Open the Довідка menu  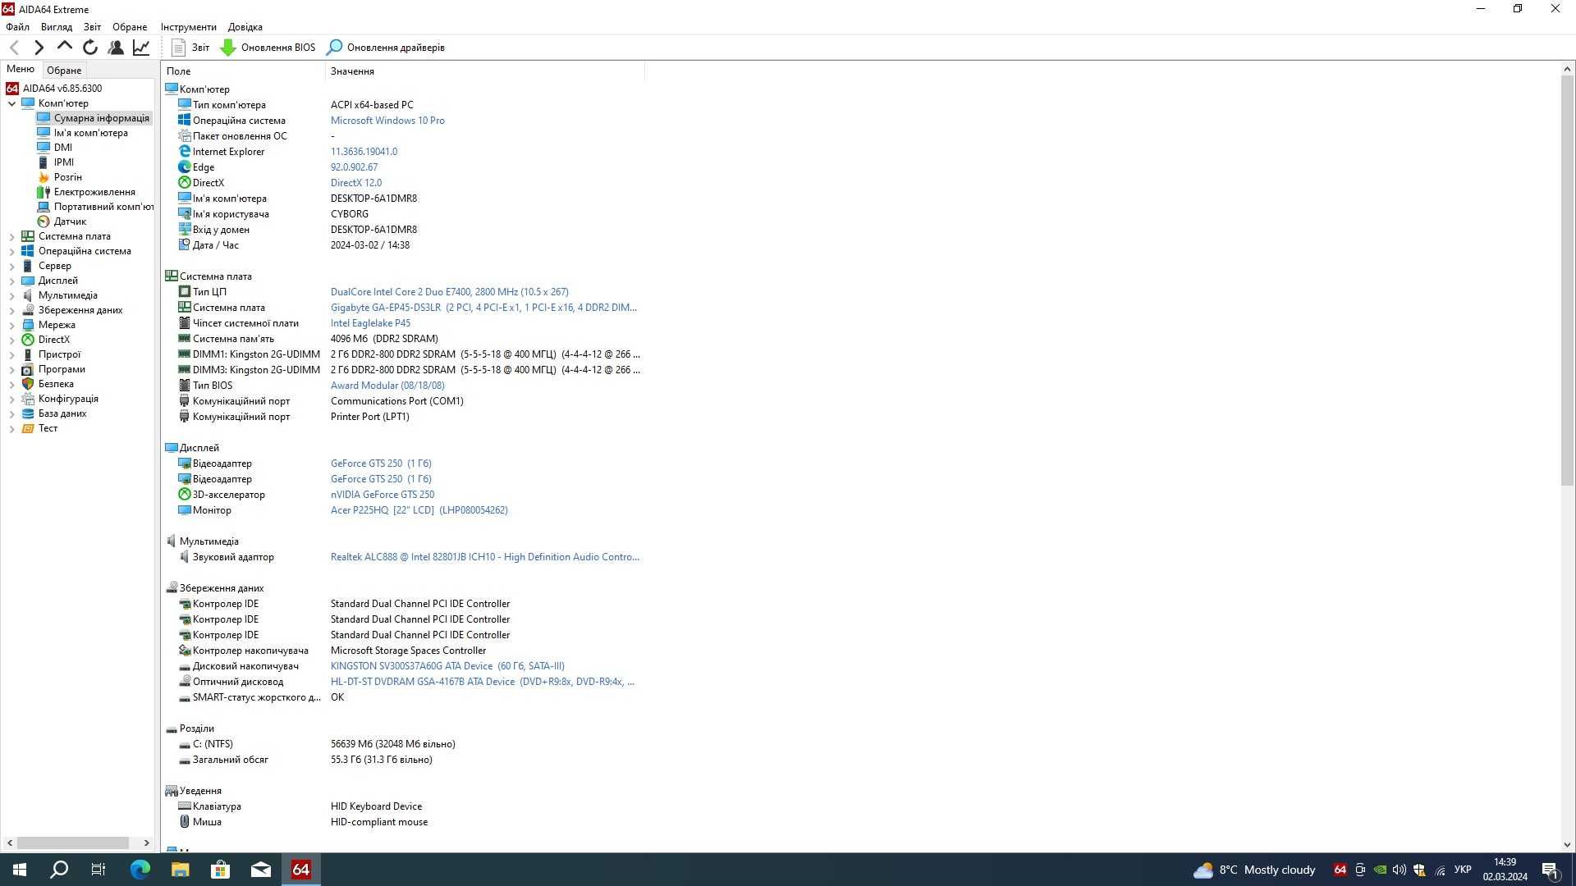pyautogui.click(x=245, y=27)
